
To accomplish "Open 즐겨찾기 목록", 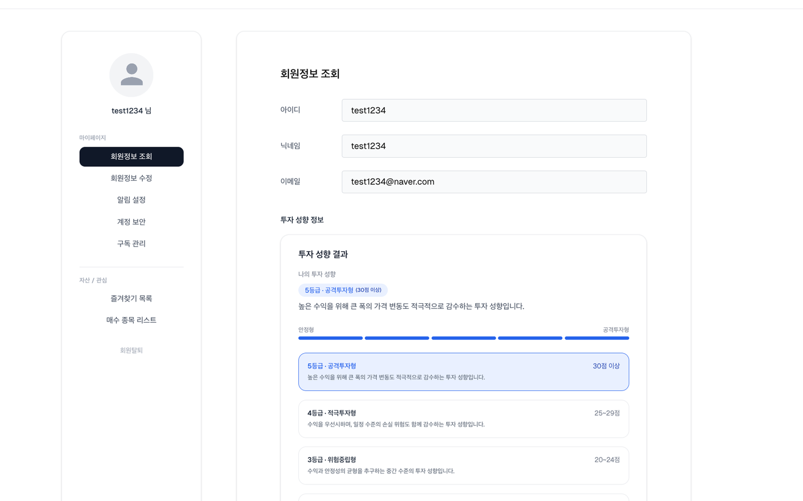I will point(131,299).
